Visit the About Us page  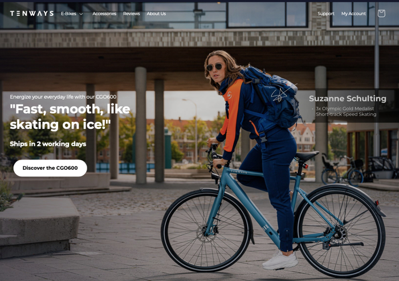[156, 14]
